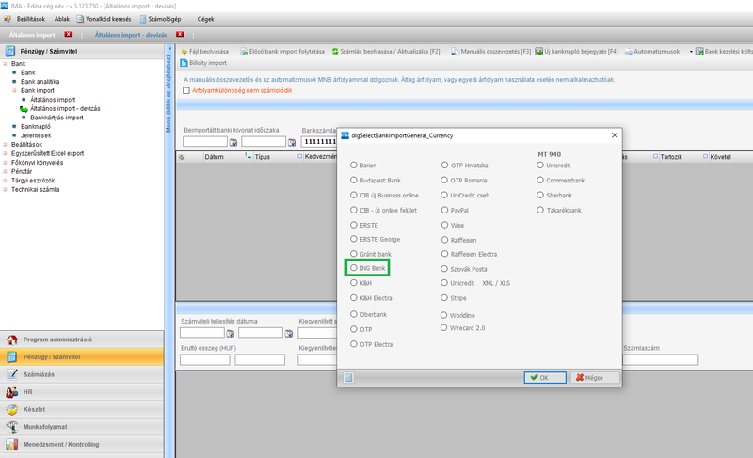This screenshot has width=753, height=458.
Task: Click the Menedzsment / Kontrolling icon
Action: (x=11, y=445)
